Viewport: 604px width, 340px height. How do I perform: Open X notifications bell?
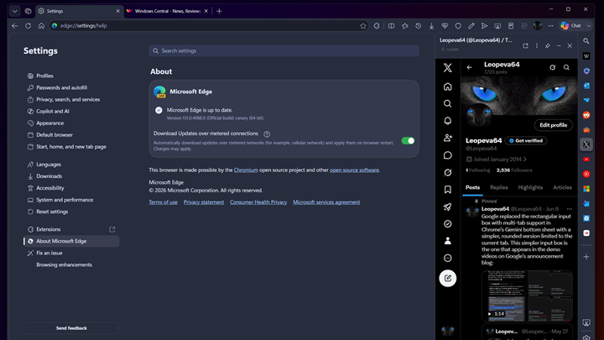[447, 121]
